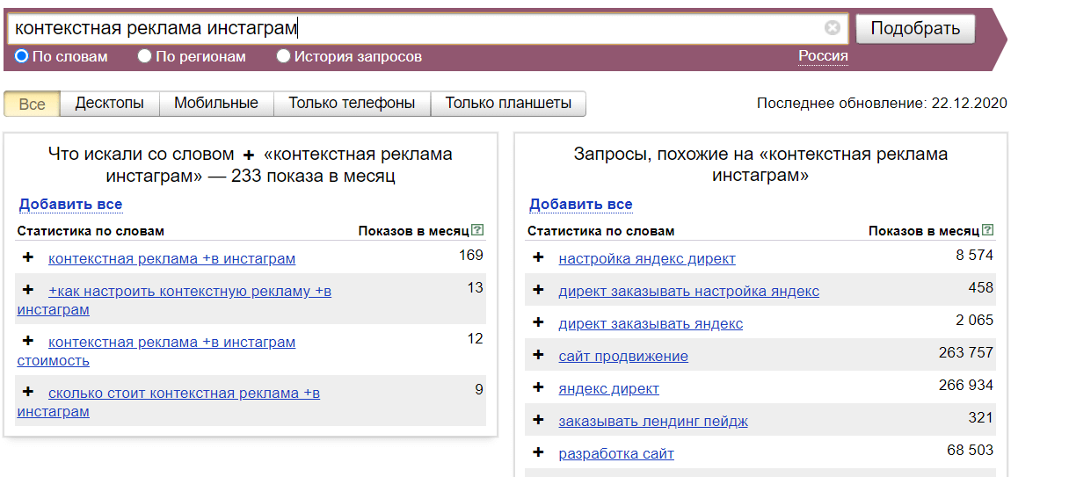Add 'яндекс директ' with plus icon
Screen dimensions: 1069x477
[x=538, y=387]
